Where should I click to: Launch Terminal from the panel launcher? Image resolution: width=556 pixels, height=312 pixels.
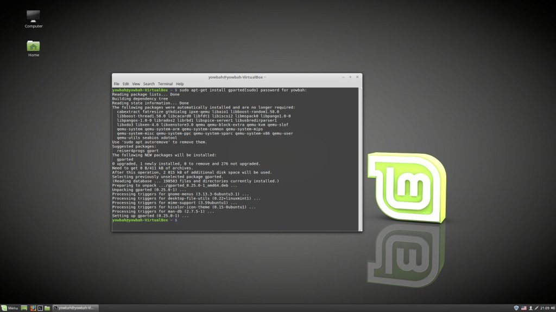point(40,308)
